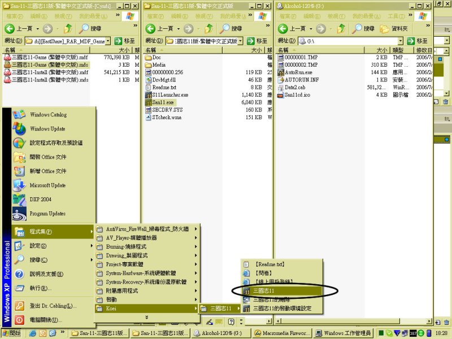Select 三國志11-Game (繁體中文版).mdf file
The image size is (452, 339).
(x=46, y=58)
